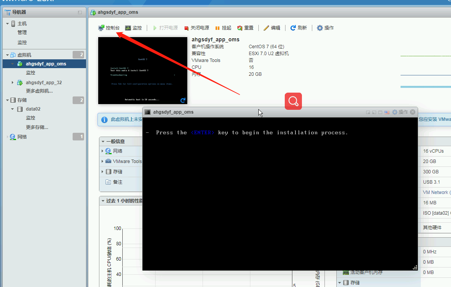Collapse the 导航器 navigator panel icon
This screenshot has height=287, width=451.
point(80,12)
